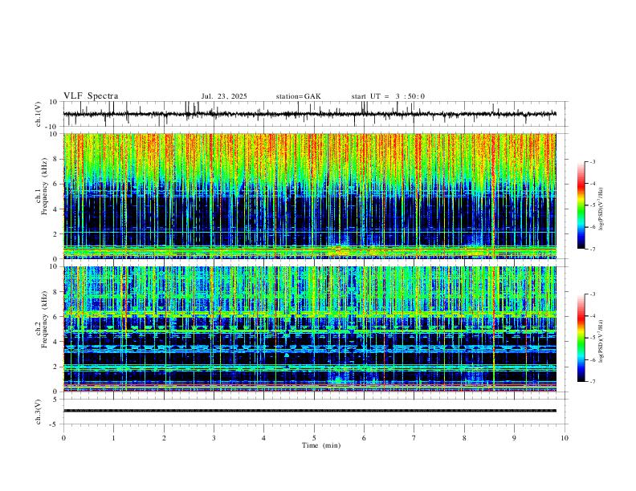Screen dimensions: 636x491
Task: Click the 'station=GAK' header label
Action: click(x=298, y=96)
